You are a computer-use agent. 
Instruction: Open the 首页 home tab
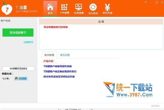point(50,9)
